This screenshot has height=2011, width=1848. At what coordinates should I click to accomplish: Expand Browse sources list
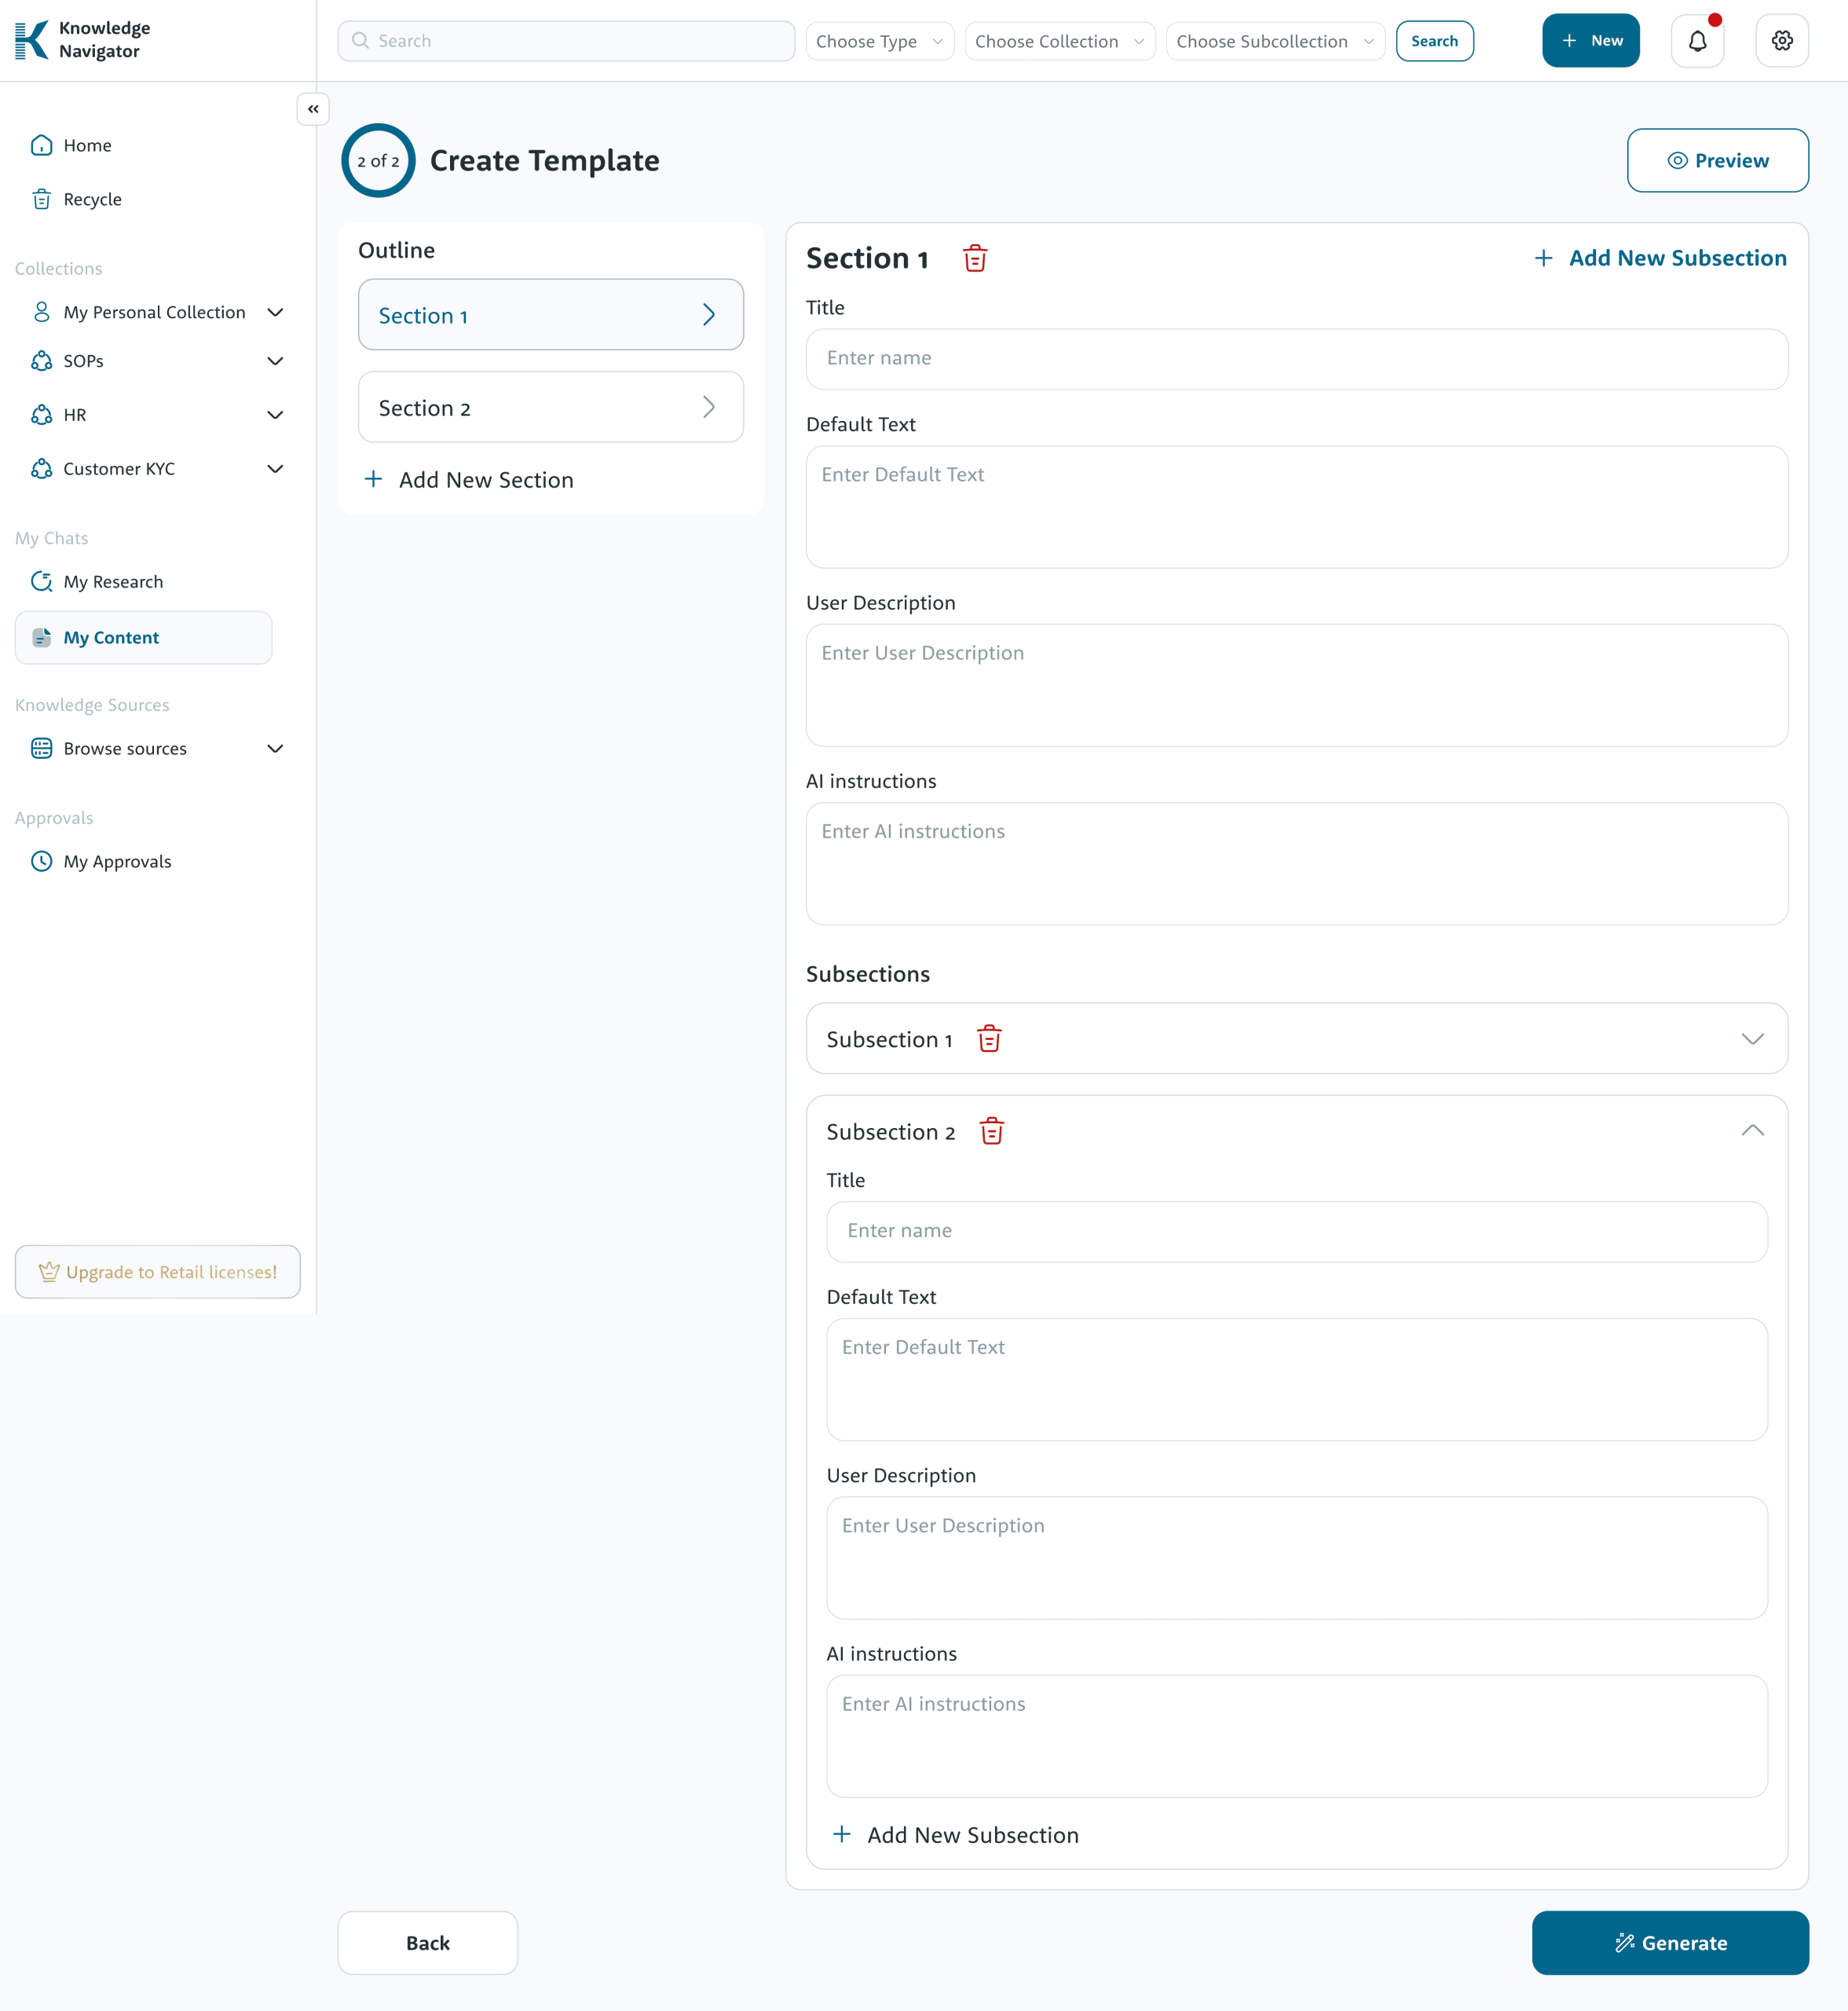coord(275,749)
